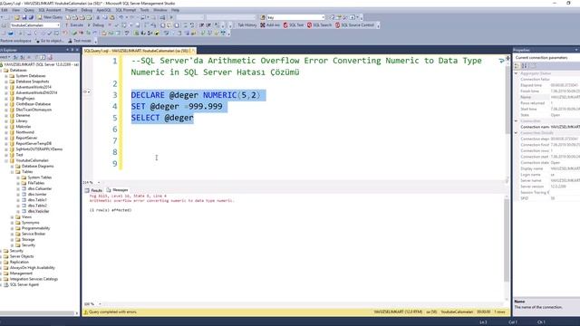Click the New Query toolbar button

click(50, 17)
